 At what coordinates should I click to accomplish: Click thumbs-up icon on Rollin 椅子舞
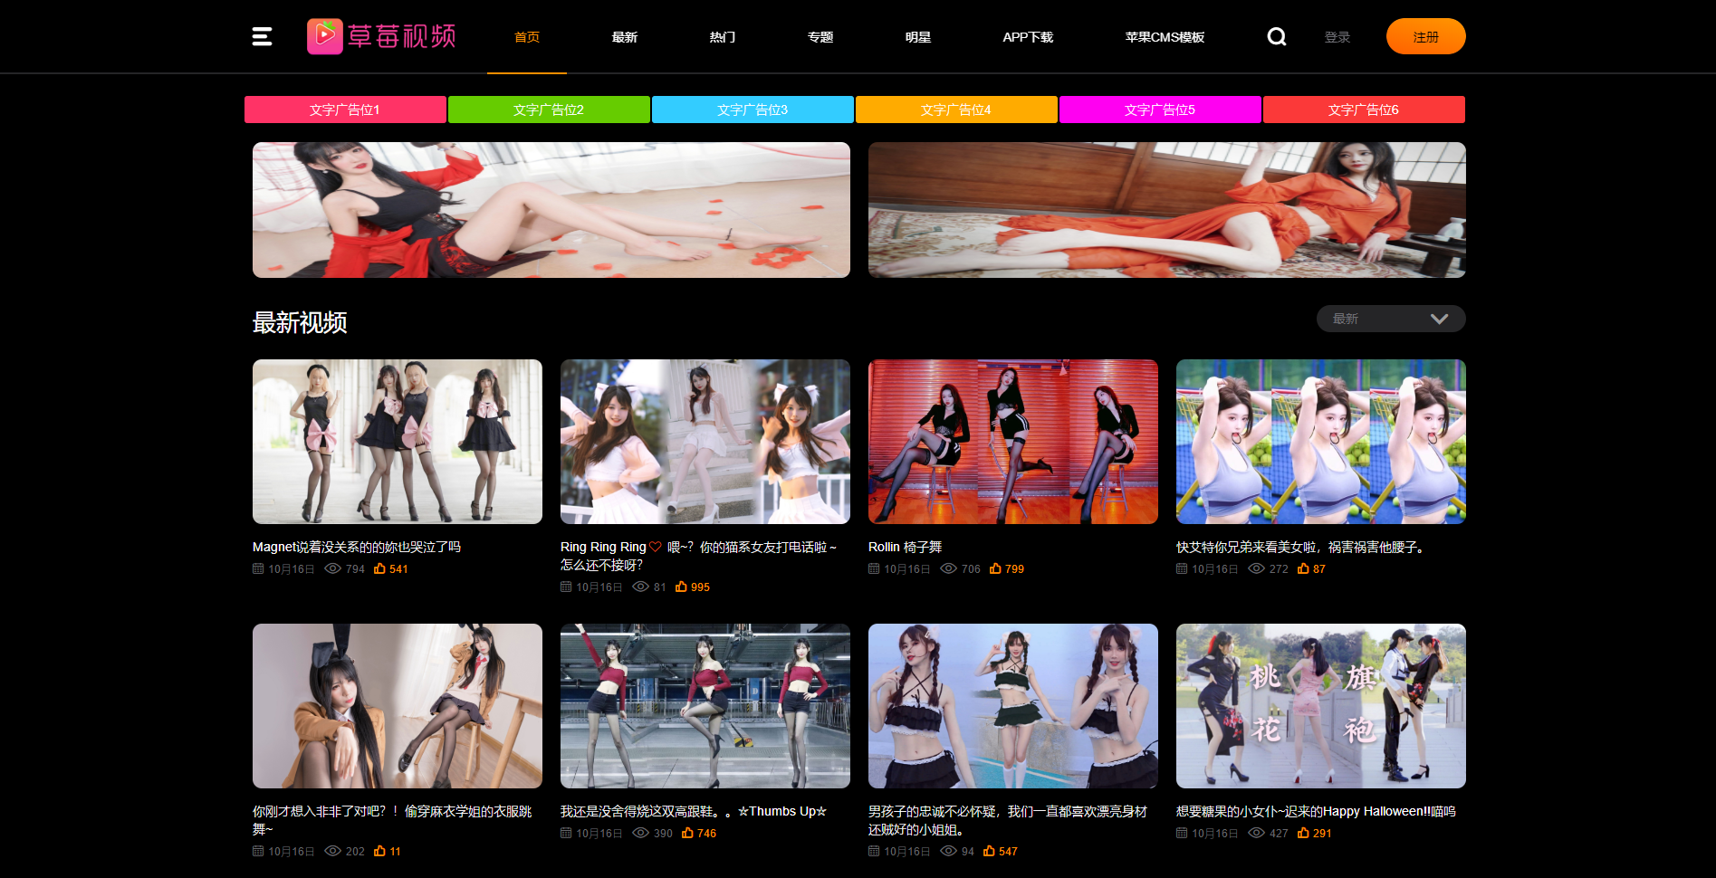(x=995, y=568)
